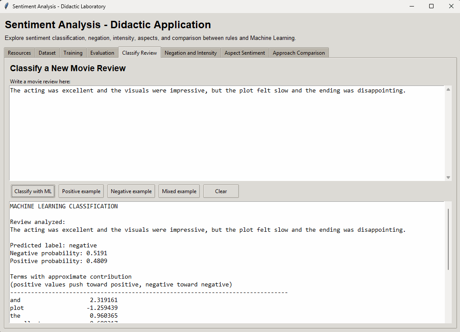Switch to the Aspect Sentiment tab
460x332 pixels.
[x=245, y=53]
